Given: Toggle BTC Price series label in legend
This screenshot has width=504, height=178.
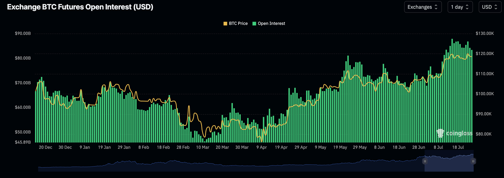Looking at the screenshot, I should click(238, 24).
